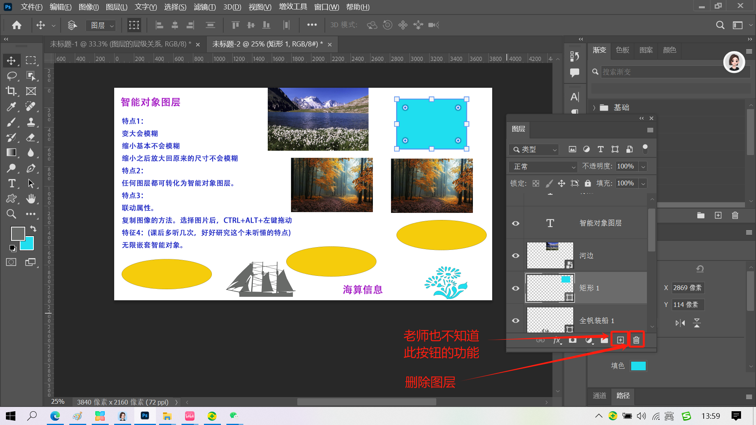Select the Lasso tool
The image size is (756, 425).
(x=11, y=76)
